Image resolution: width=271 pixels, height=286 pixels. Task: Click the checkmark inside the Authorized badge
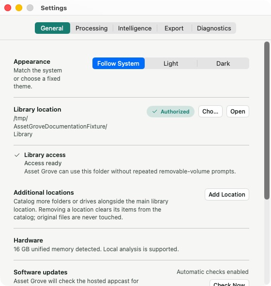[154, 112]
